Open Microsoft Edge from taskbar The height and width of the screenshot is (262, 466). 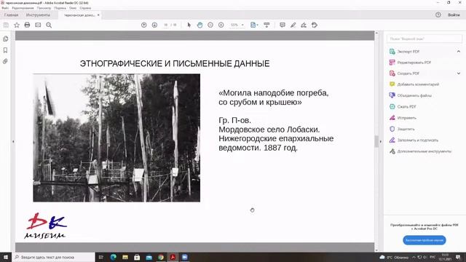point(114,257)
